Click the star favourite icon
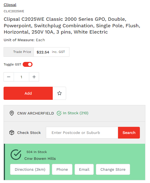 (x=59, y=93)
